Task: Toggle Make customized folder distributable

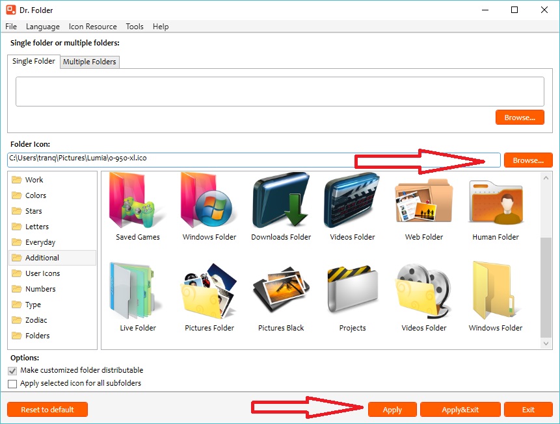Action: (x=12, y=370)
